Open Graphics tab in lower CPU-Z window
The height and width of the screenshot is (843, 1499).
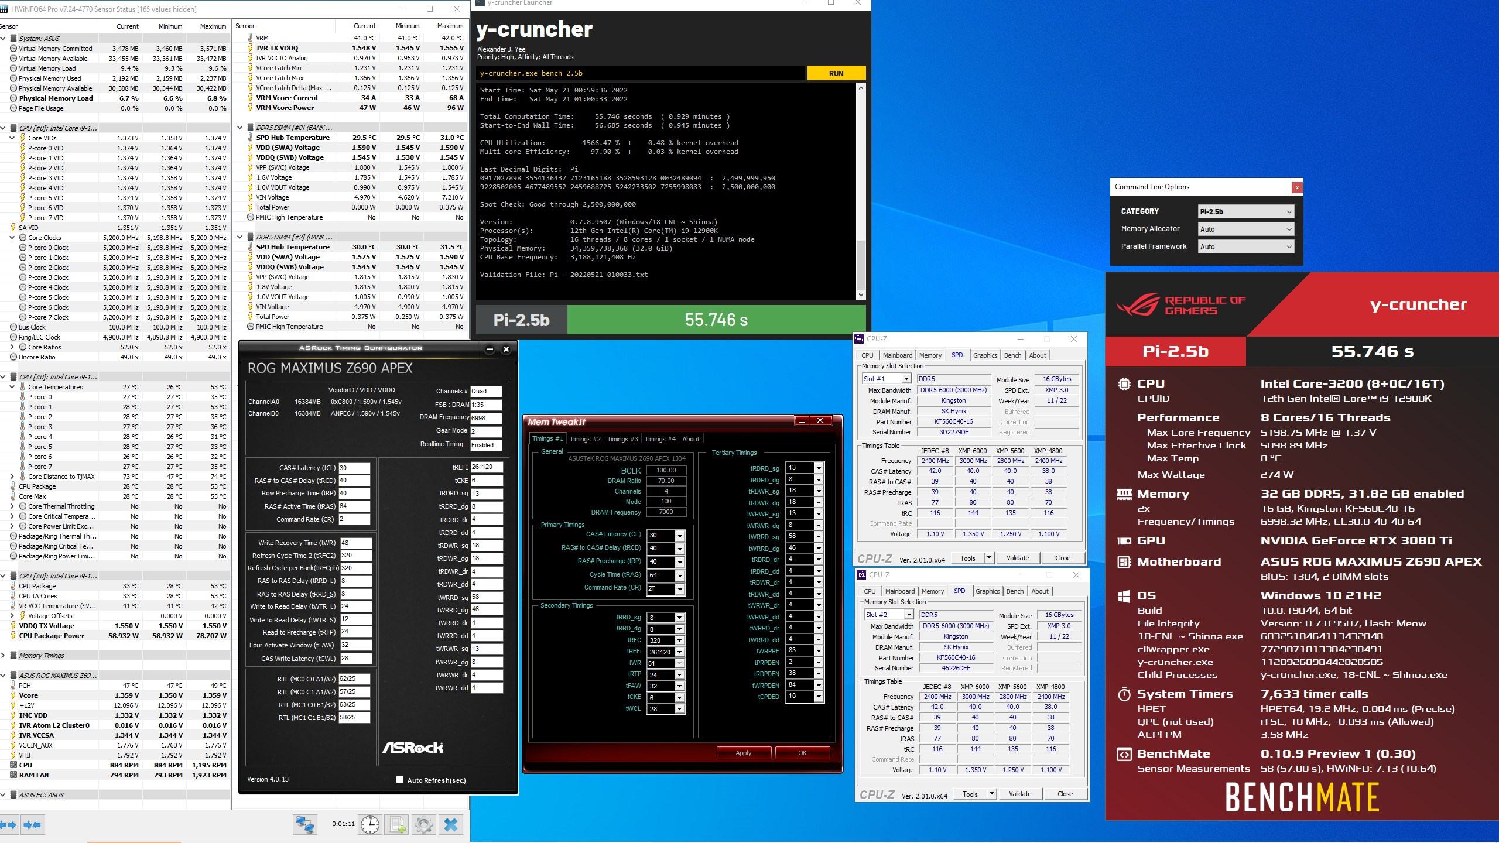(x=987, y=591)
